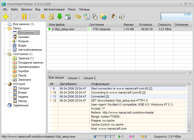
Task: Open the Автоматизация menu
Action: 54,9
